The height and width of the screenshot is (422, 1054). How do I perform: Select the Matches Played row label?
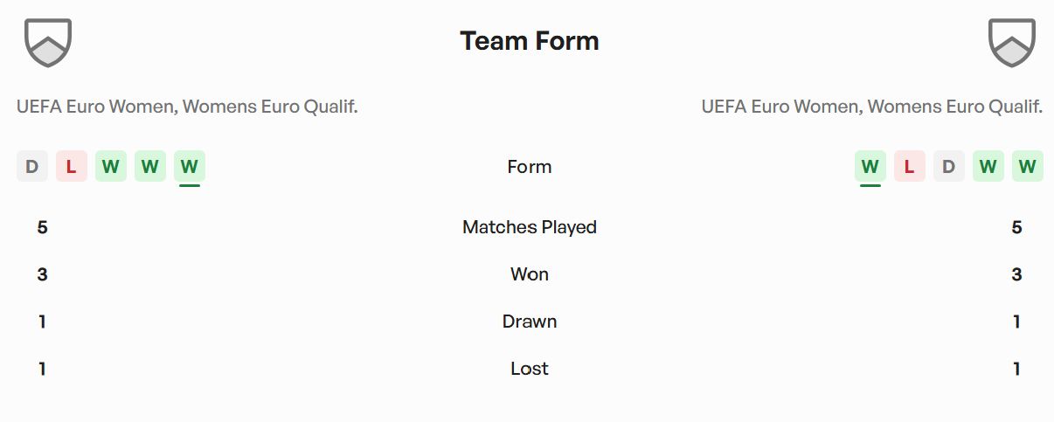tap(530, 227)
